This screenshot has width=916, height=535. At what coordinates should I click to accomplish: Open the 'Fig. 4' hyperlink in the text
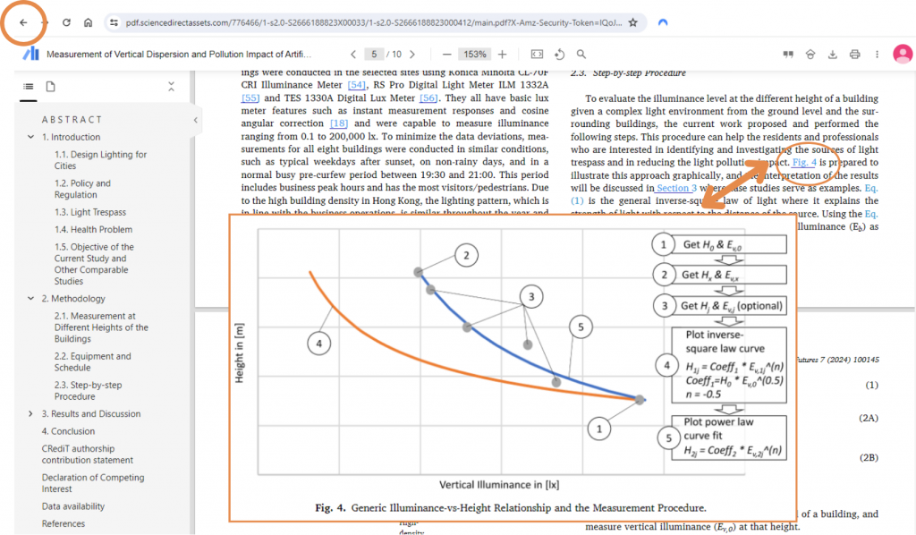[x=802, y=163]
